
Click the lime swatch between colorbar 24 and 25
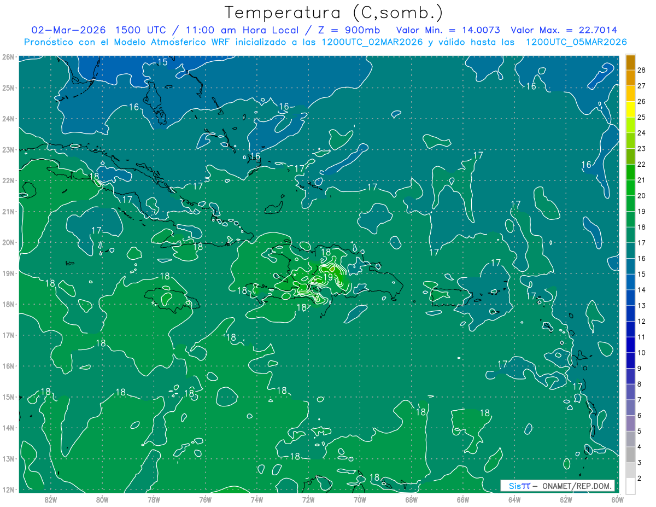pyautogui.click(x=630, y=125)
